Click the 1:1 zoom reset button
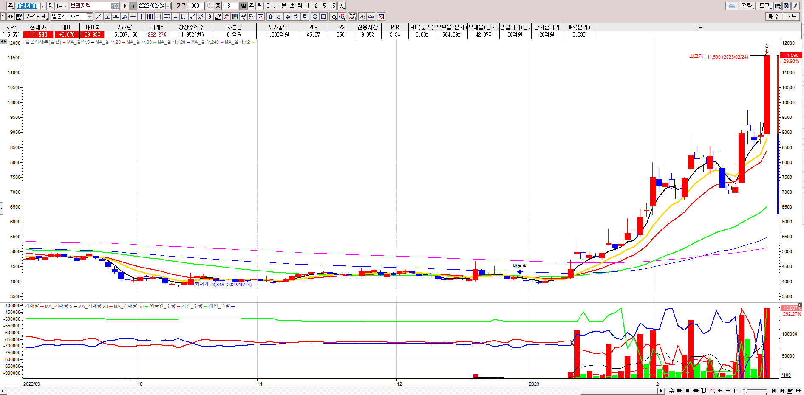This screenshot has height=395, width=804. (736, 391)
